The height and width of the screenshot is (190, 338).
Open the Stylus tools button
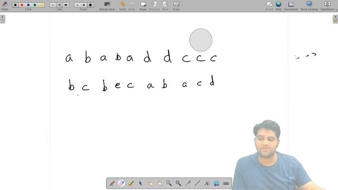[5, 5]
